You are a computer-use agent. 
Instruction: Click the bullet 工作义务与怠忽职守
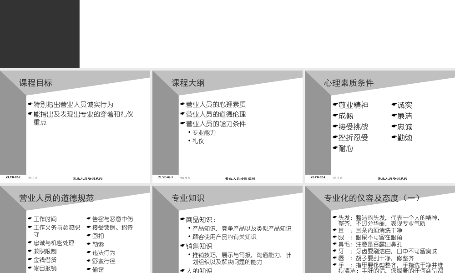click(x=56, y=231)
